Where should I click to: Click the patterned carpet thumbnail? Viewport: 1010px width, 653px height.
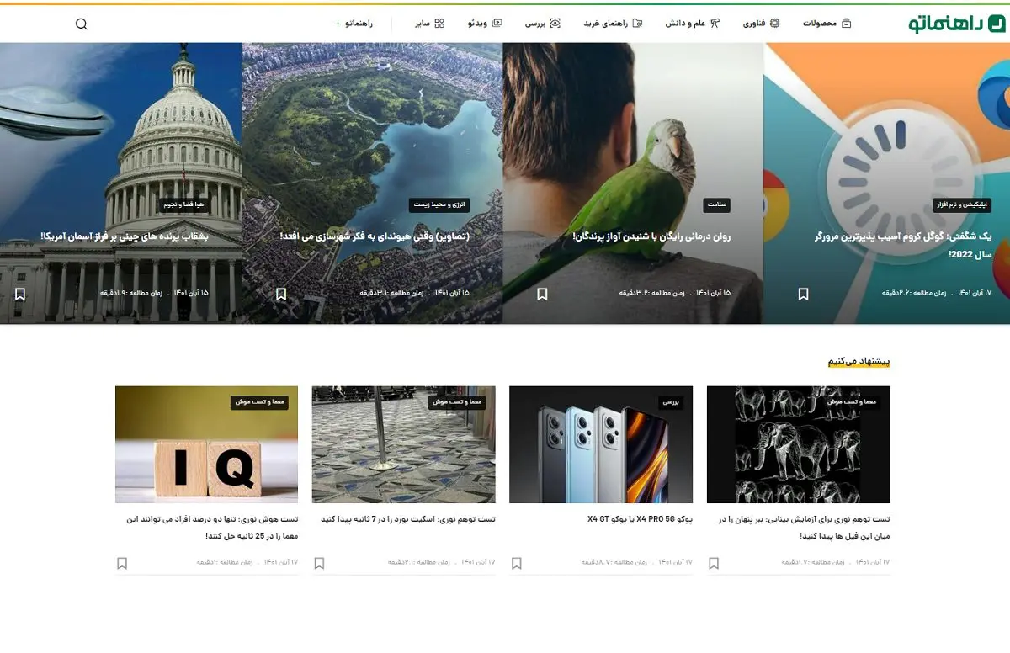coord(404,444)
